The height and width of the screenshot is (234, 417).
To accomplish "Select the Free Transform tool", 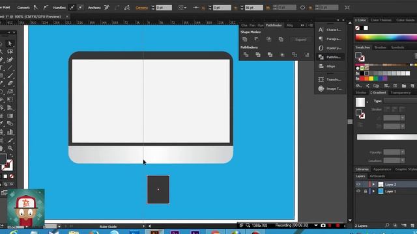I will click(10, 99).
